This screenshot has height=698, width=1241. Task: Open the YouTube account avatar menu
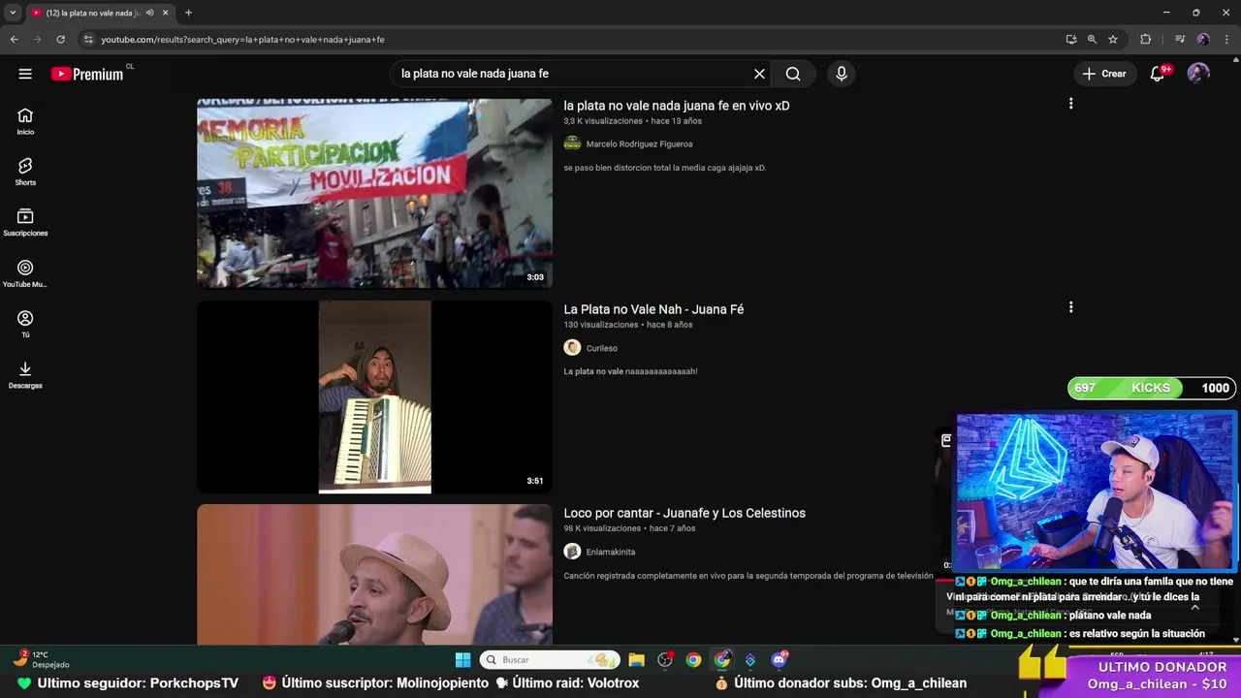[1198, 74]
